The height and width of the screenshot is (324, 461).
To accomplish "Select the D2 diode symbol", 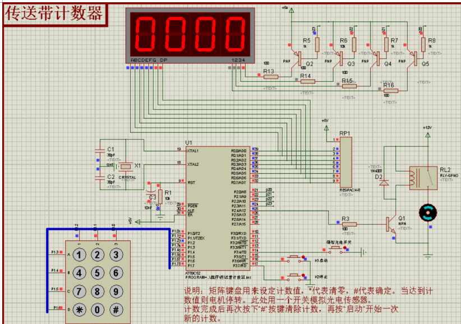I will click(385, 182).
